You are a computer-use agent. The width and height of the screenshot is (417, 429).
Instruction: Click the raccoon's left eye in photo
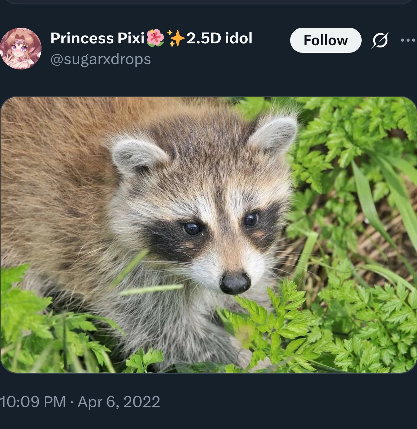[x=192, y=228]
